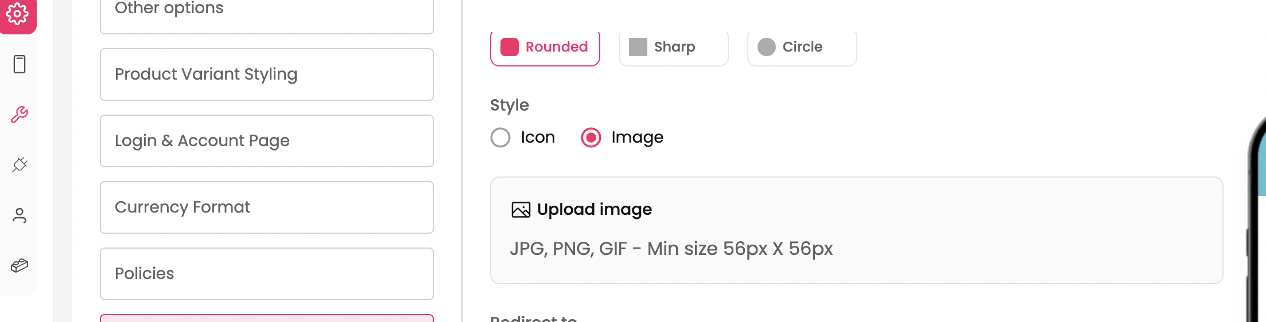Open the Other options section

tap(266, 11)
